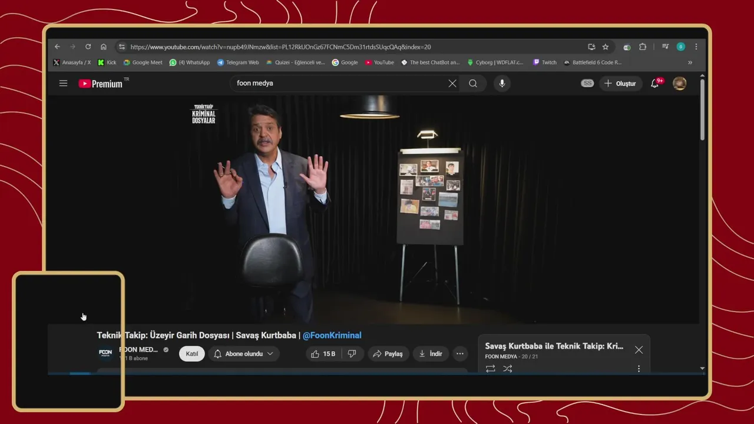This screenshot has width=754, height=424.
Task: Toggle playlist shuffle icon
Action: tap(508, 369)
